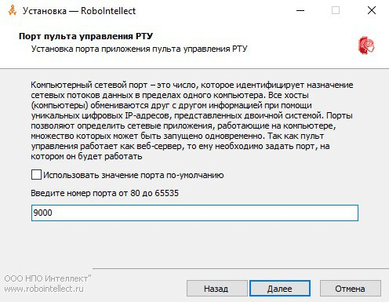Click the disabled maximize window icon
389x302 pixels.
point(336,10)
